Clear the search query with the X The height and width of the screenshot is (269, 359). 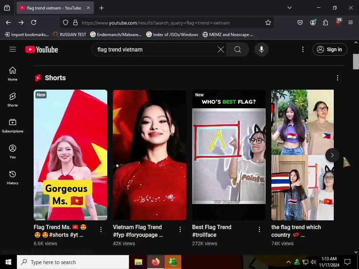(x=221, y=49)
